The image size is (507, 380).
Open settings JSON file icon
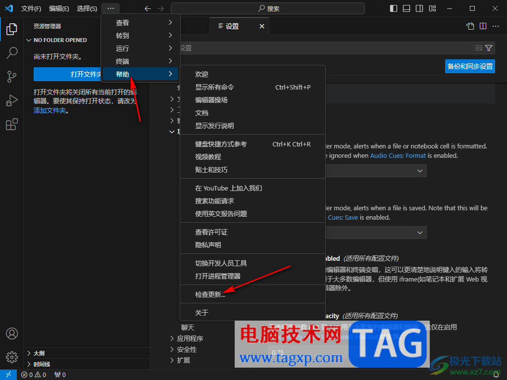[x=470, y=26]
